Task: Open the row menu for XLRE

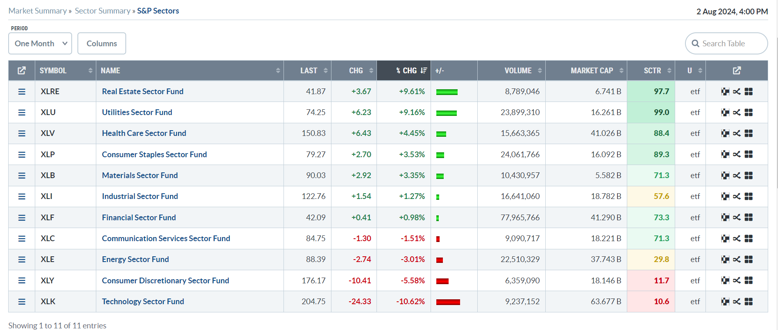Action: 22,92
